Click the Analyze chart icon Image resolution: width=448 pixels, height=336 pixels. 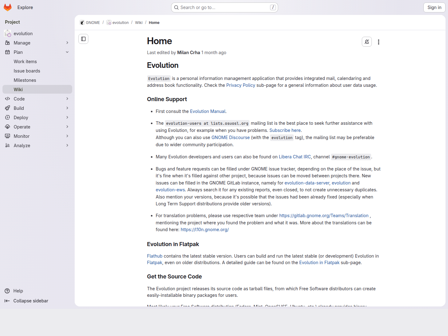(7, 146)
